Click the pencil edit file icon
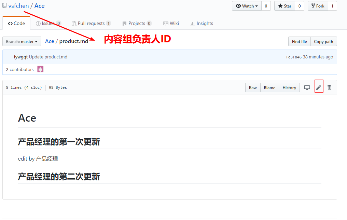The width and height of the screenshot is (347, 220). coord(319,88)
